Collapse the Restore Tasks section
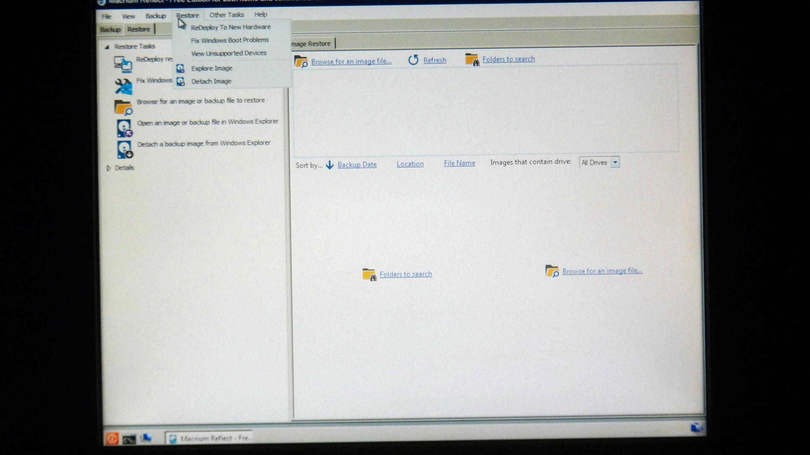Screen dimensions: 810x455 [x=107, y=47]
